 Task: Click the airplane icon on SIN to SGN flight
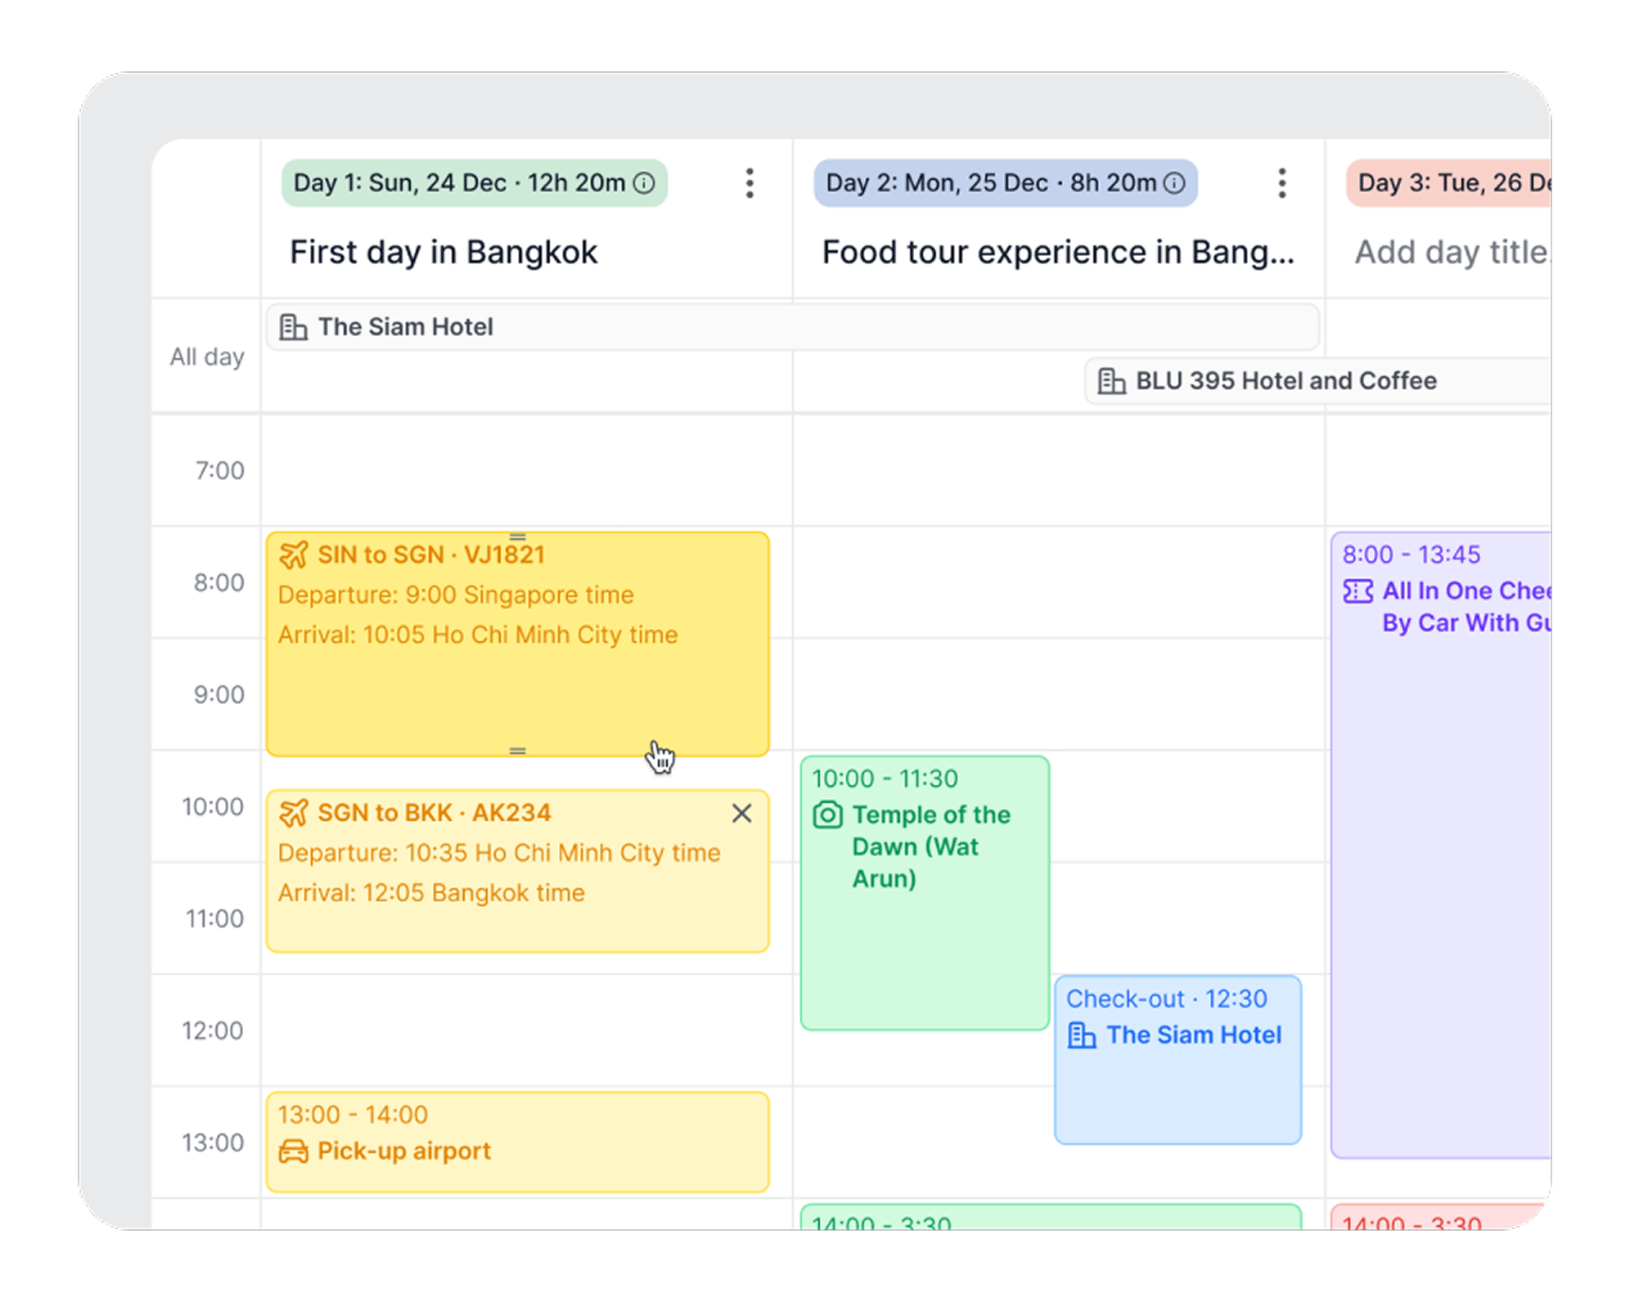pyautogui.click(x=294, y=554)
